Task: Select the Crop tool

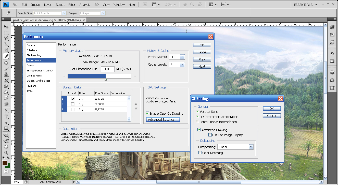Action: click(x=6, y=50)
